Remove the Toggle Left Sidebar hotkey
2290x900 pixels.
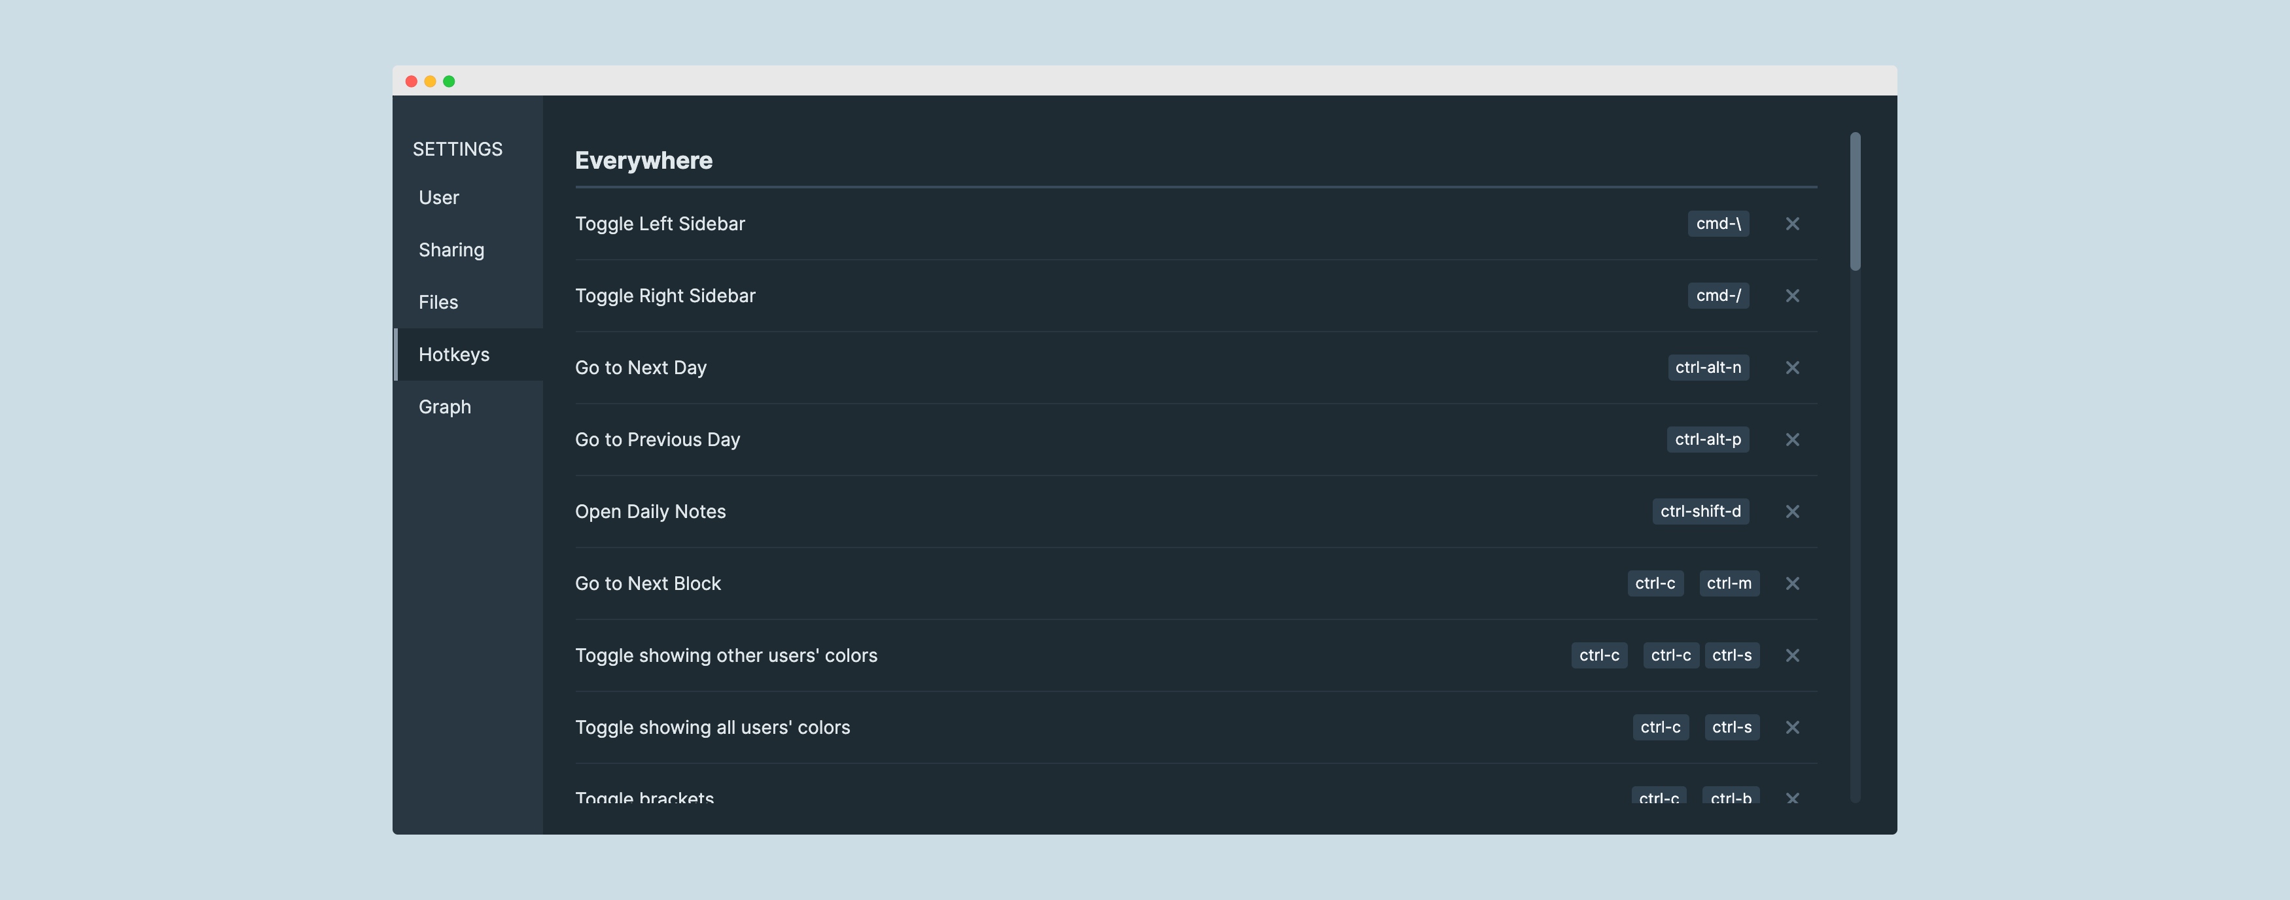[1792, 224]
